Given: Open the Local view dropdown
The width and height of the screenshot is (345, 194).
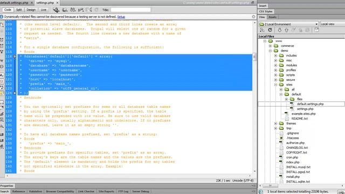Looking at the screenshot, I should tap(332, 24).
